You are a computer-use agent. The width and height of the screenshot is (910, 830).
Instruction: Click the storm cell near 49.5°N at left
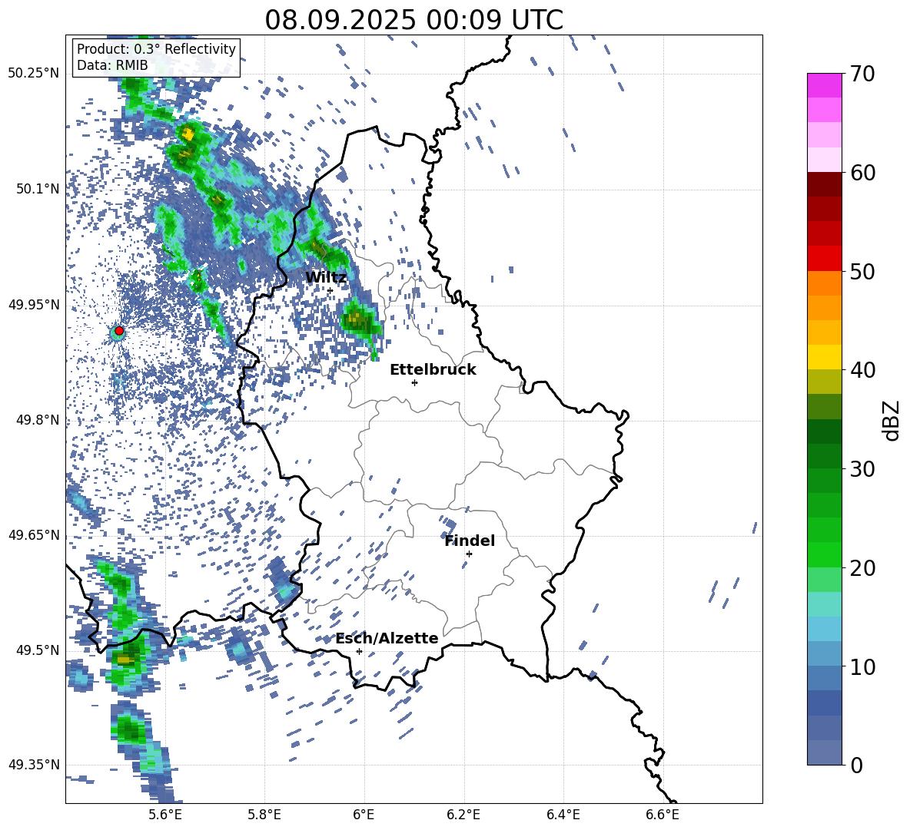[127, 658]
